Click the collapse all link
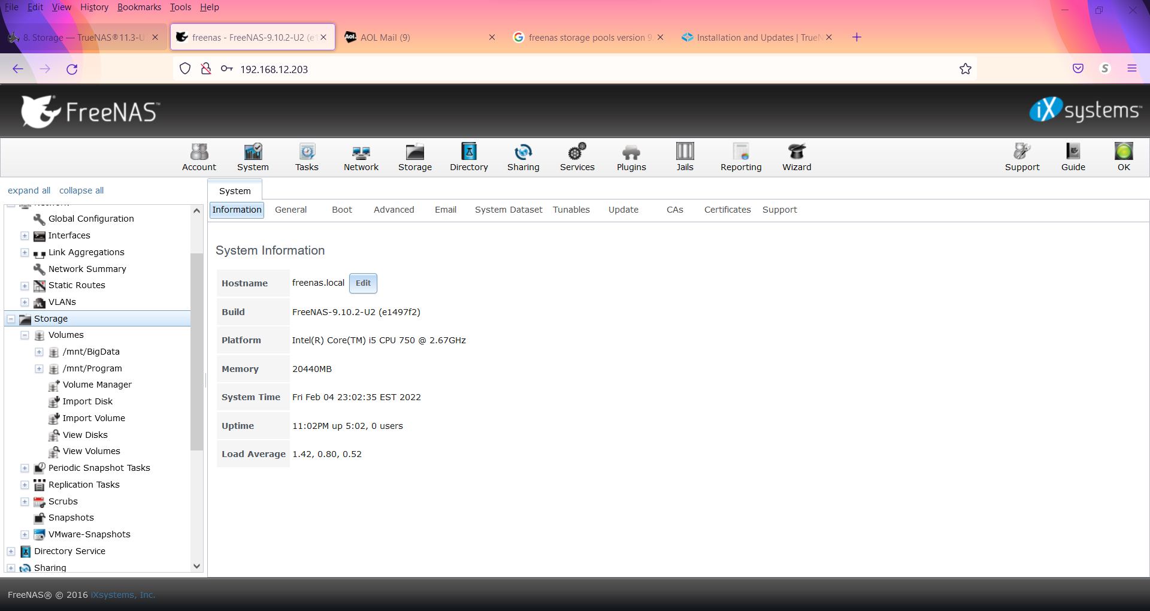1150x611 pixels. coord(81,190)
